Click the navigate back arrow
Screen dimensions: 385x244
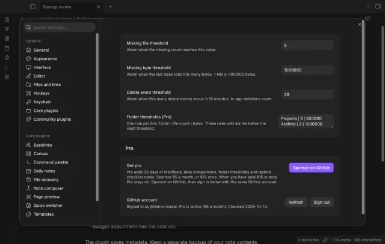[22, 19]
